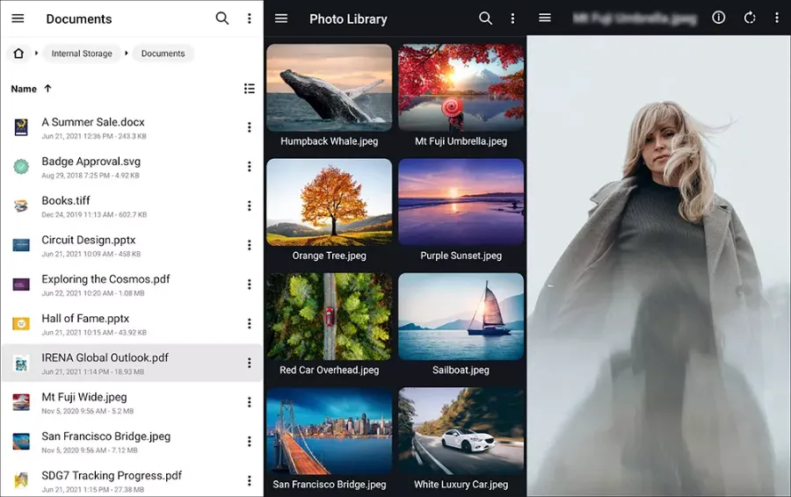791x497 pixels.
Task: Click the Badge Approval.svg green badge icon
Action: pyautogui.click(x=21, y=167)
